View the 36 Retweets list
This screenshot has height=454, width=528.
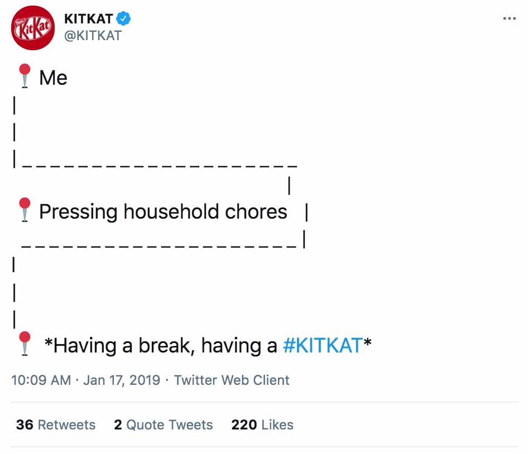56,425
